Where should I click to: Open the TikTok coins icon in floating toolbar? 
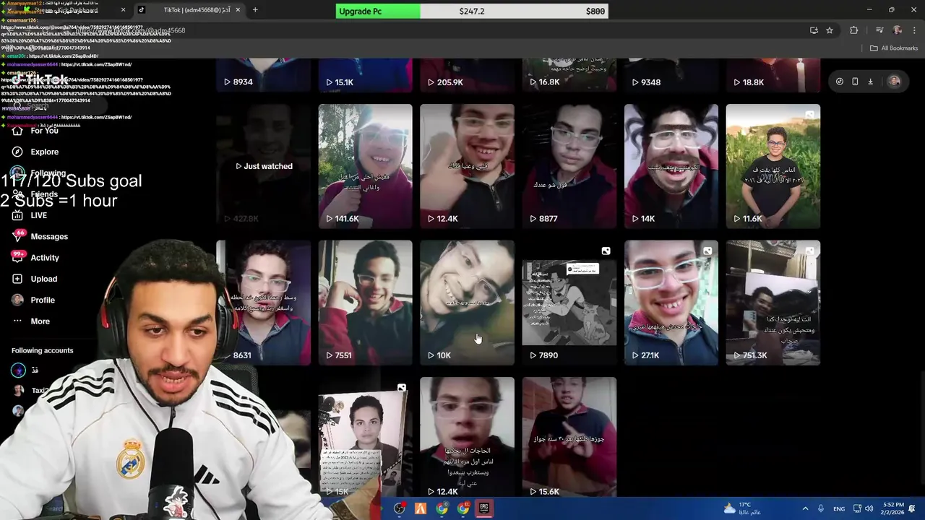pos(839,82)
